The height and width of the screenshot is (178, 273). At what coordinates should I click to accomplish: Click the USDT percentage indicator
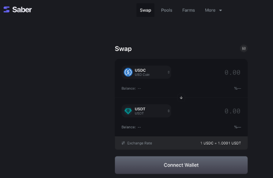point(237,127)
